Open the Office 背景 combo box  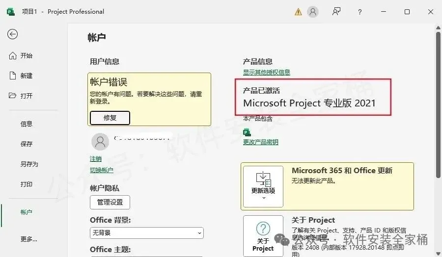pos(147,233)
